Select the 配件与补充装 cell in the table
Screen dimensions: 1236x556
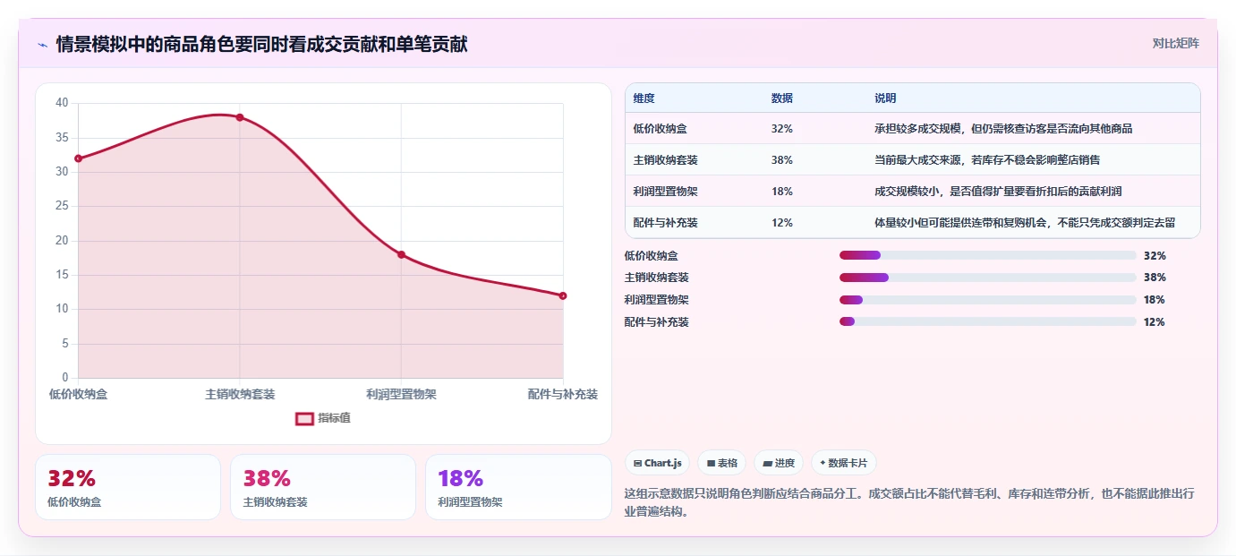(666, 223)
